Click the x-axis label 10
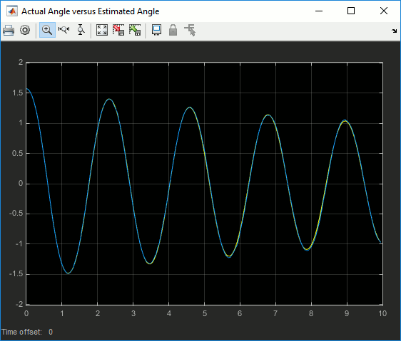 (382, 313)
